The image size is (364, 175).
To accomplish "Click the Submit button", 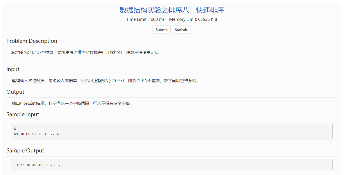I will (162, 30).
